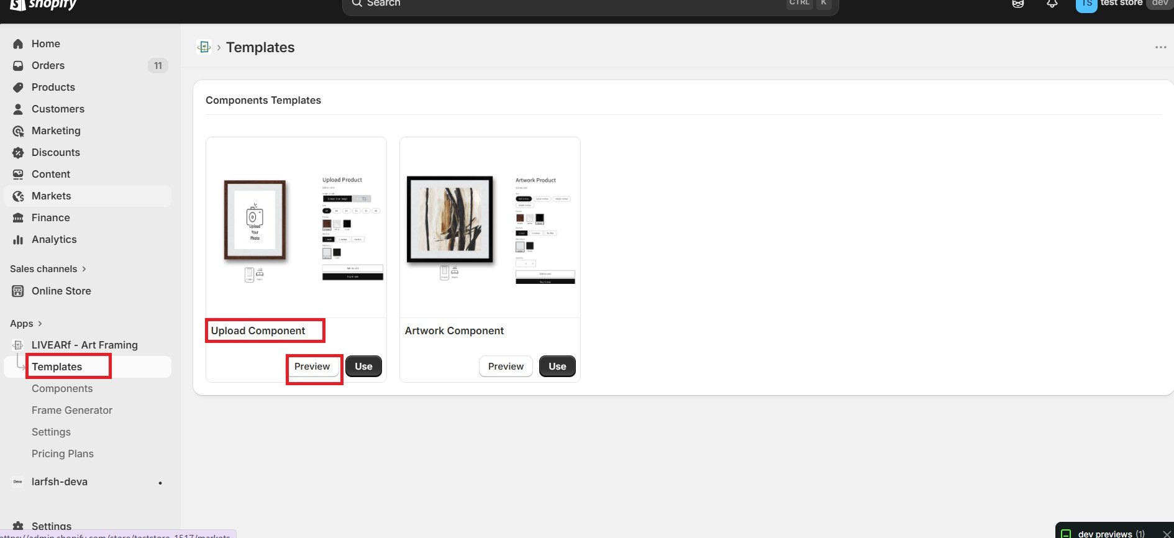Click the Analytics bar chart icon
Screen dimensions: 1174x538
[x=18, y=239]
